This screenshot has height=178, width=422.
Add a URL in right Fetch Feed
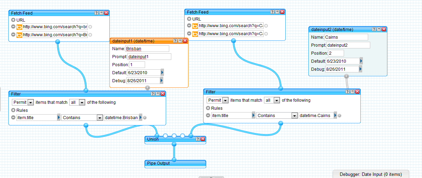tap(189, 19)
